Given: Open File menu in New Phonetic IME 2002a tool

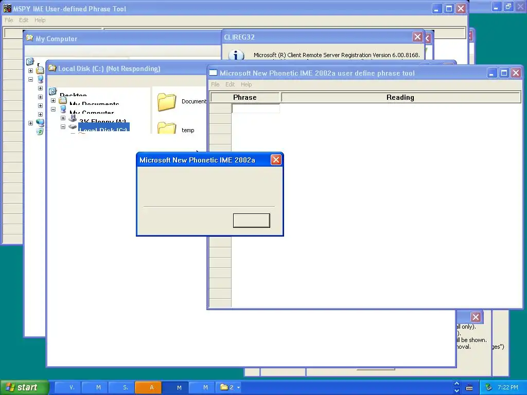Looking at the screenshot, I should (x=215, y=84).
